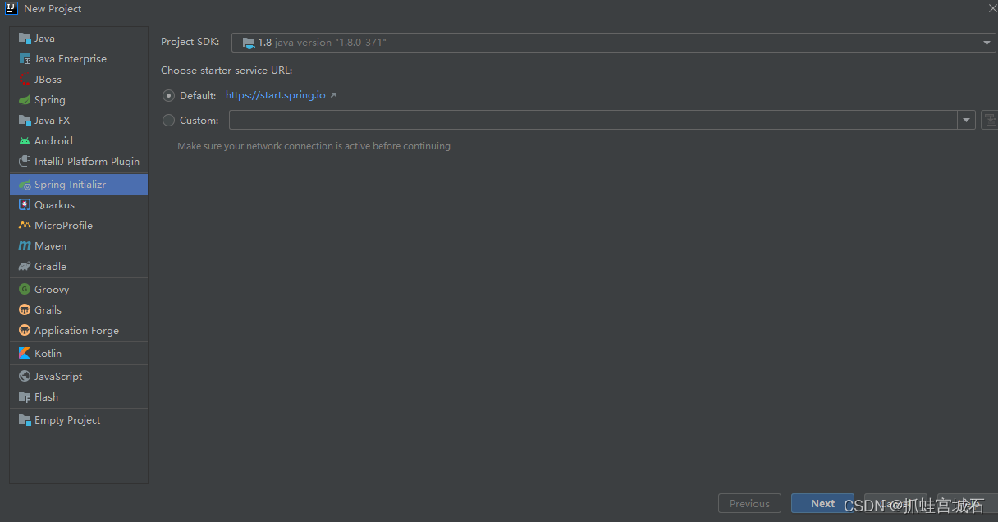Viewport: 998px width, 522px height.
Task: Open the browse button beside custom URL field
Action: [990, 120]
